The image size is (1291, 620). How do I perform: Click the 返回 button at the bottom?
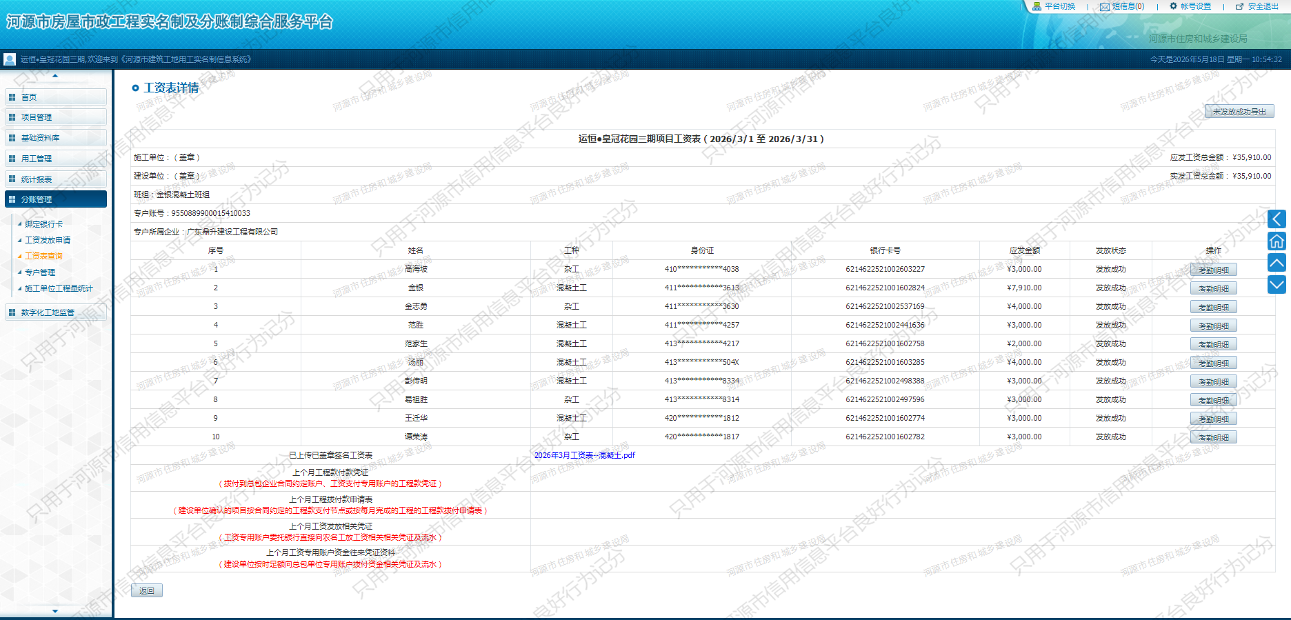click(x=147, y=590)
